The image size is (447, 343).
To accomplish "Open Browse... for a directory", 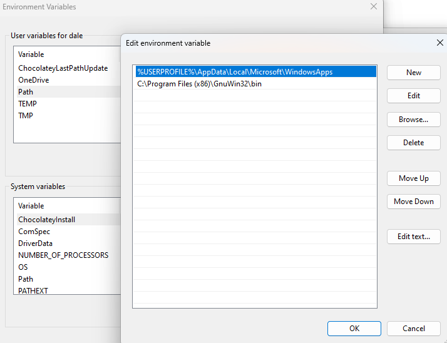I will coord(413,120).
